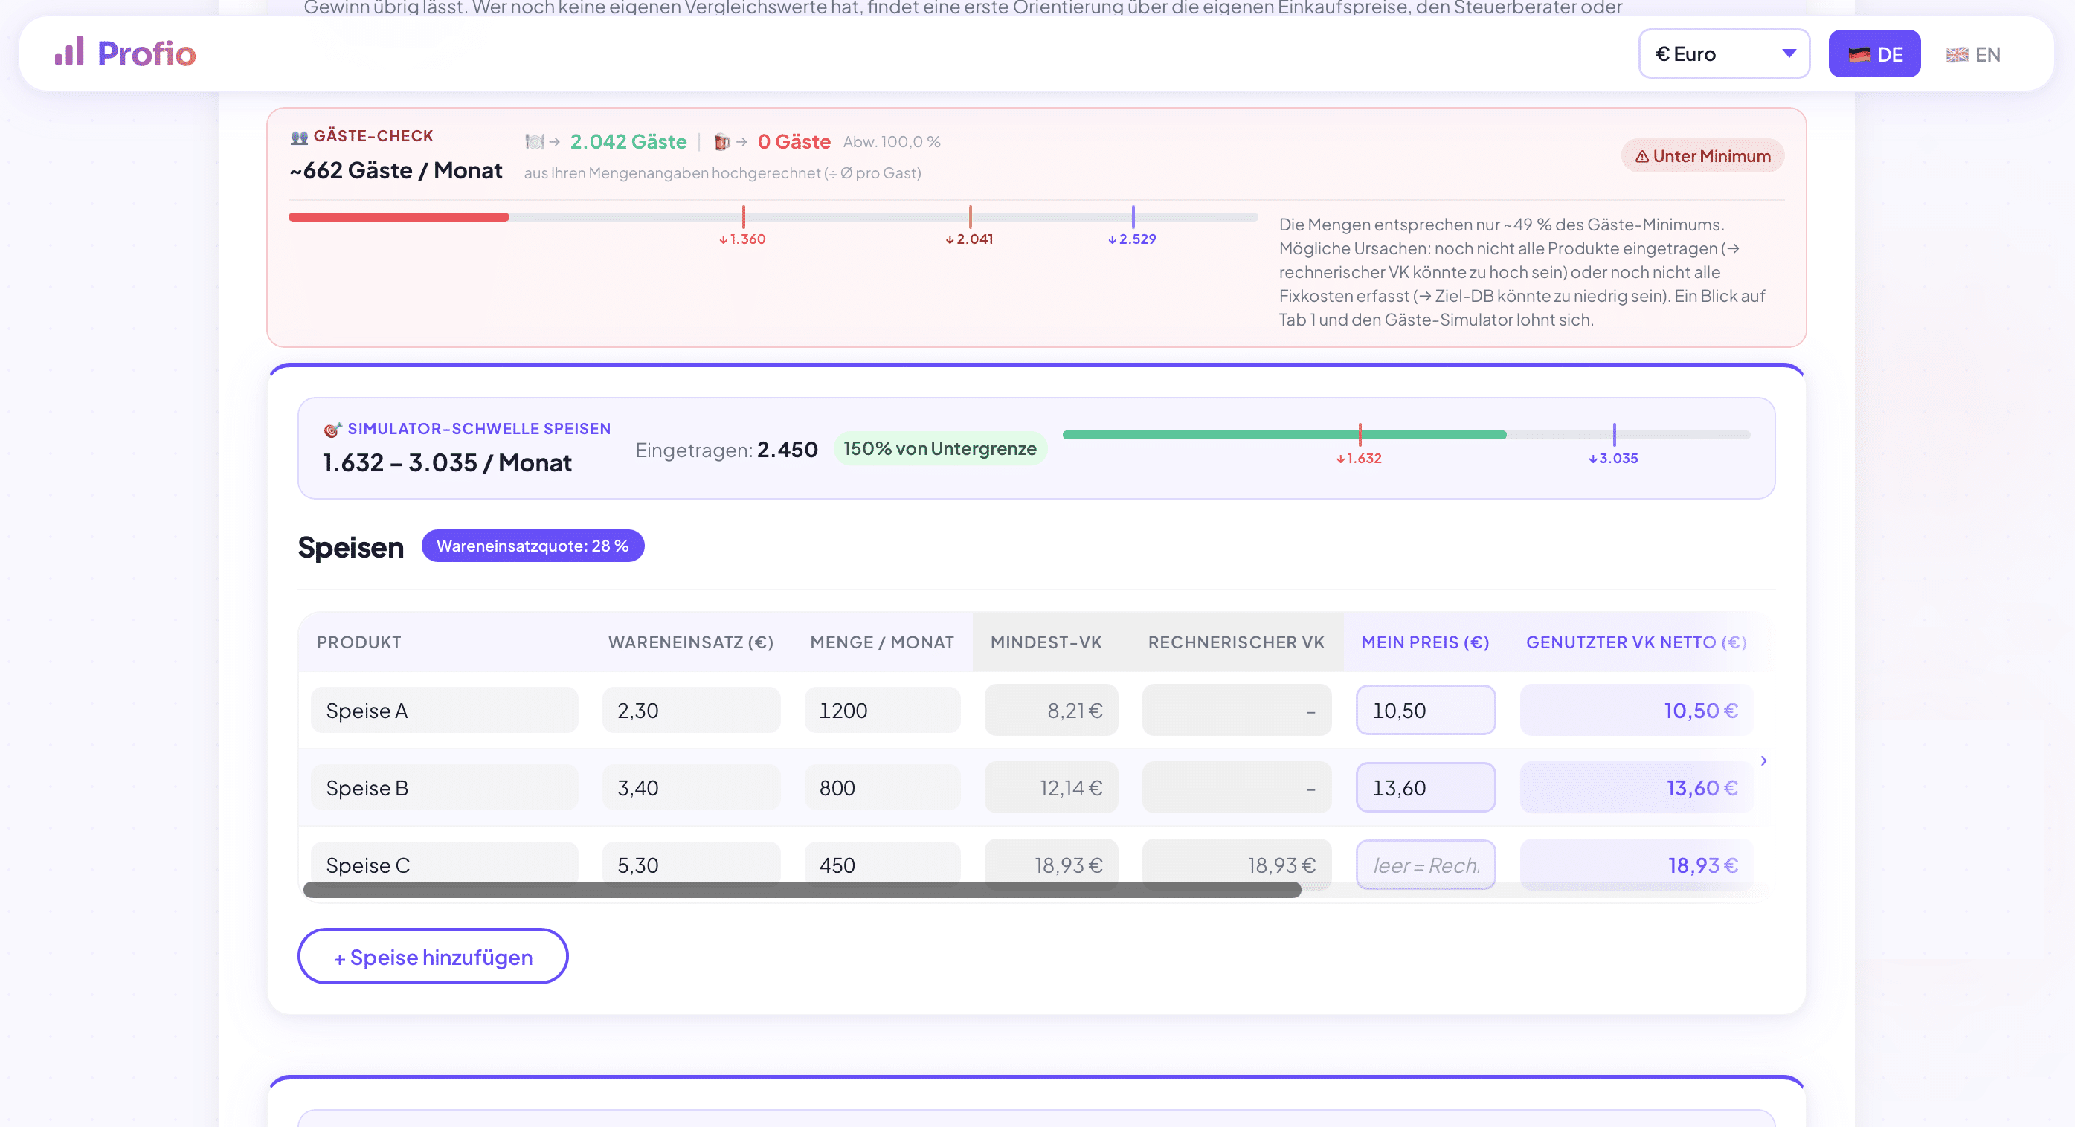Click the Wareneinsatzquote: 28 % badge
The image size is (2075, 1127).
(533, 546)
